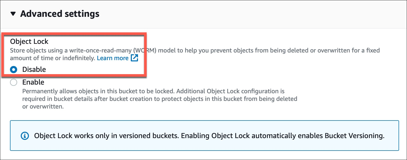Open the external link icon beside Learn more

tap(134, 58)
